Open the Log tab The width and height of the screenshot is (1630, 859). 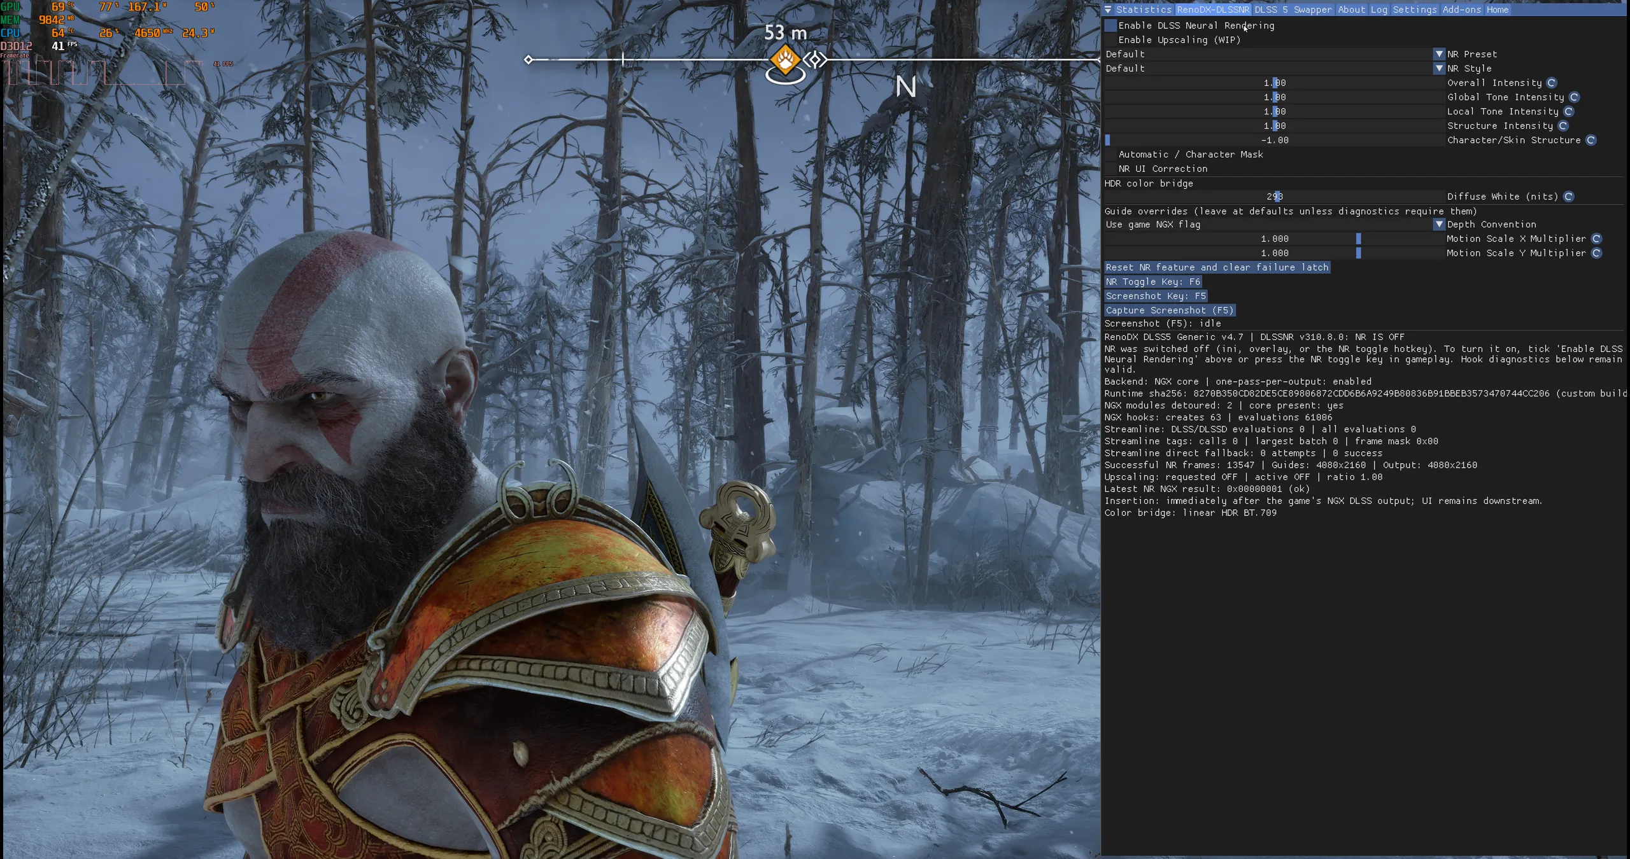1379,10
